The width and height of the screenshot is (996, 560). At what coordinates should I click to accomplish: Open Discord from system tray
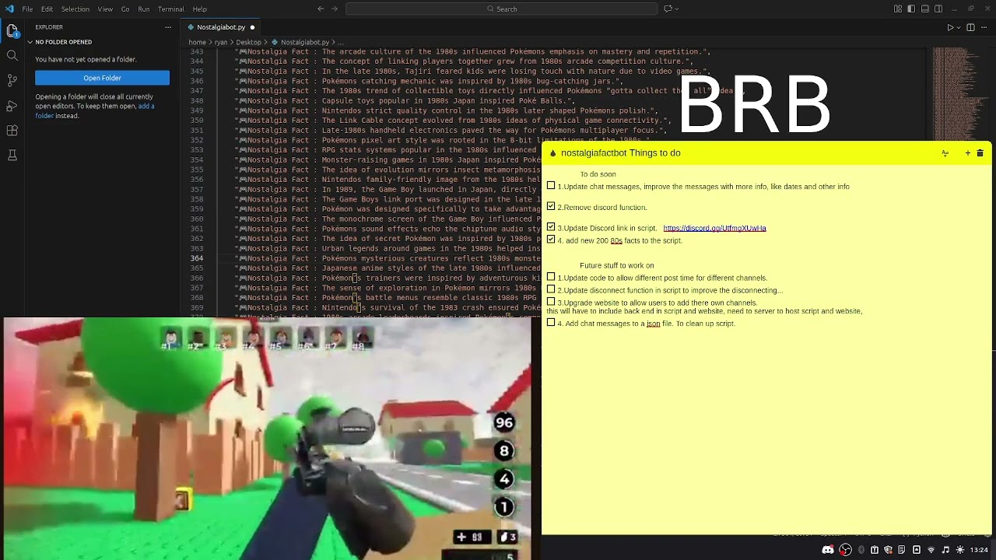pos(828,550)
